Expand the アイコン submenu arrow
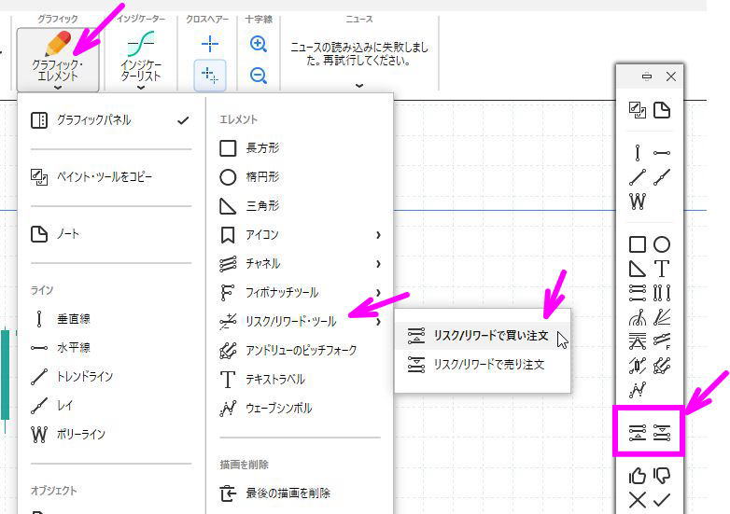The image size is (730, 514). (378, 235)
